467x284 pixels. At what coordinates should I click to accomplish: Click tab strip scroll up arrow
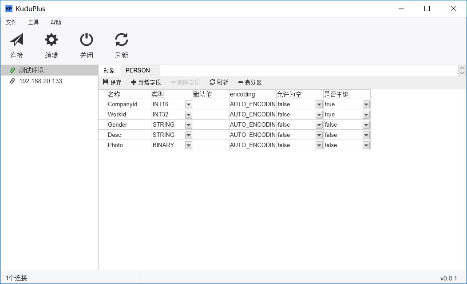tap(462, 68)
